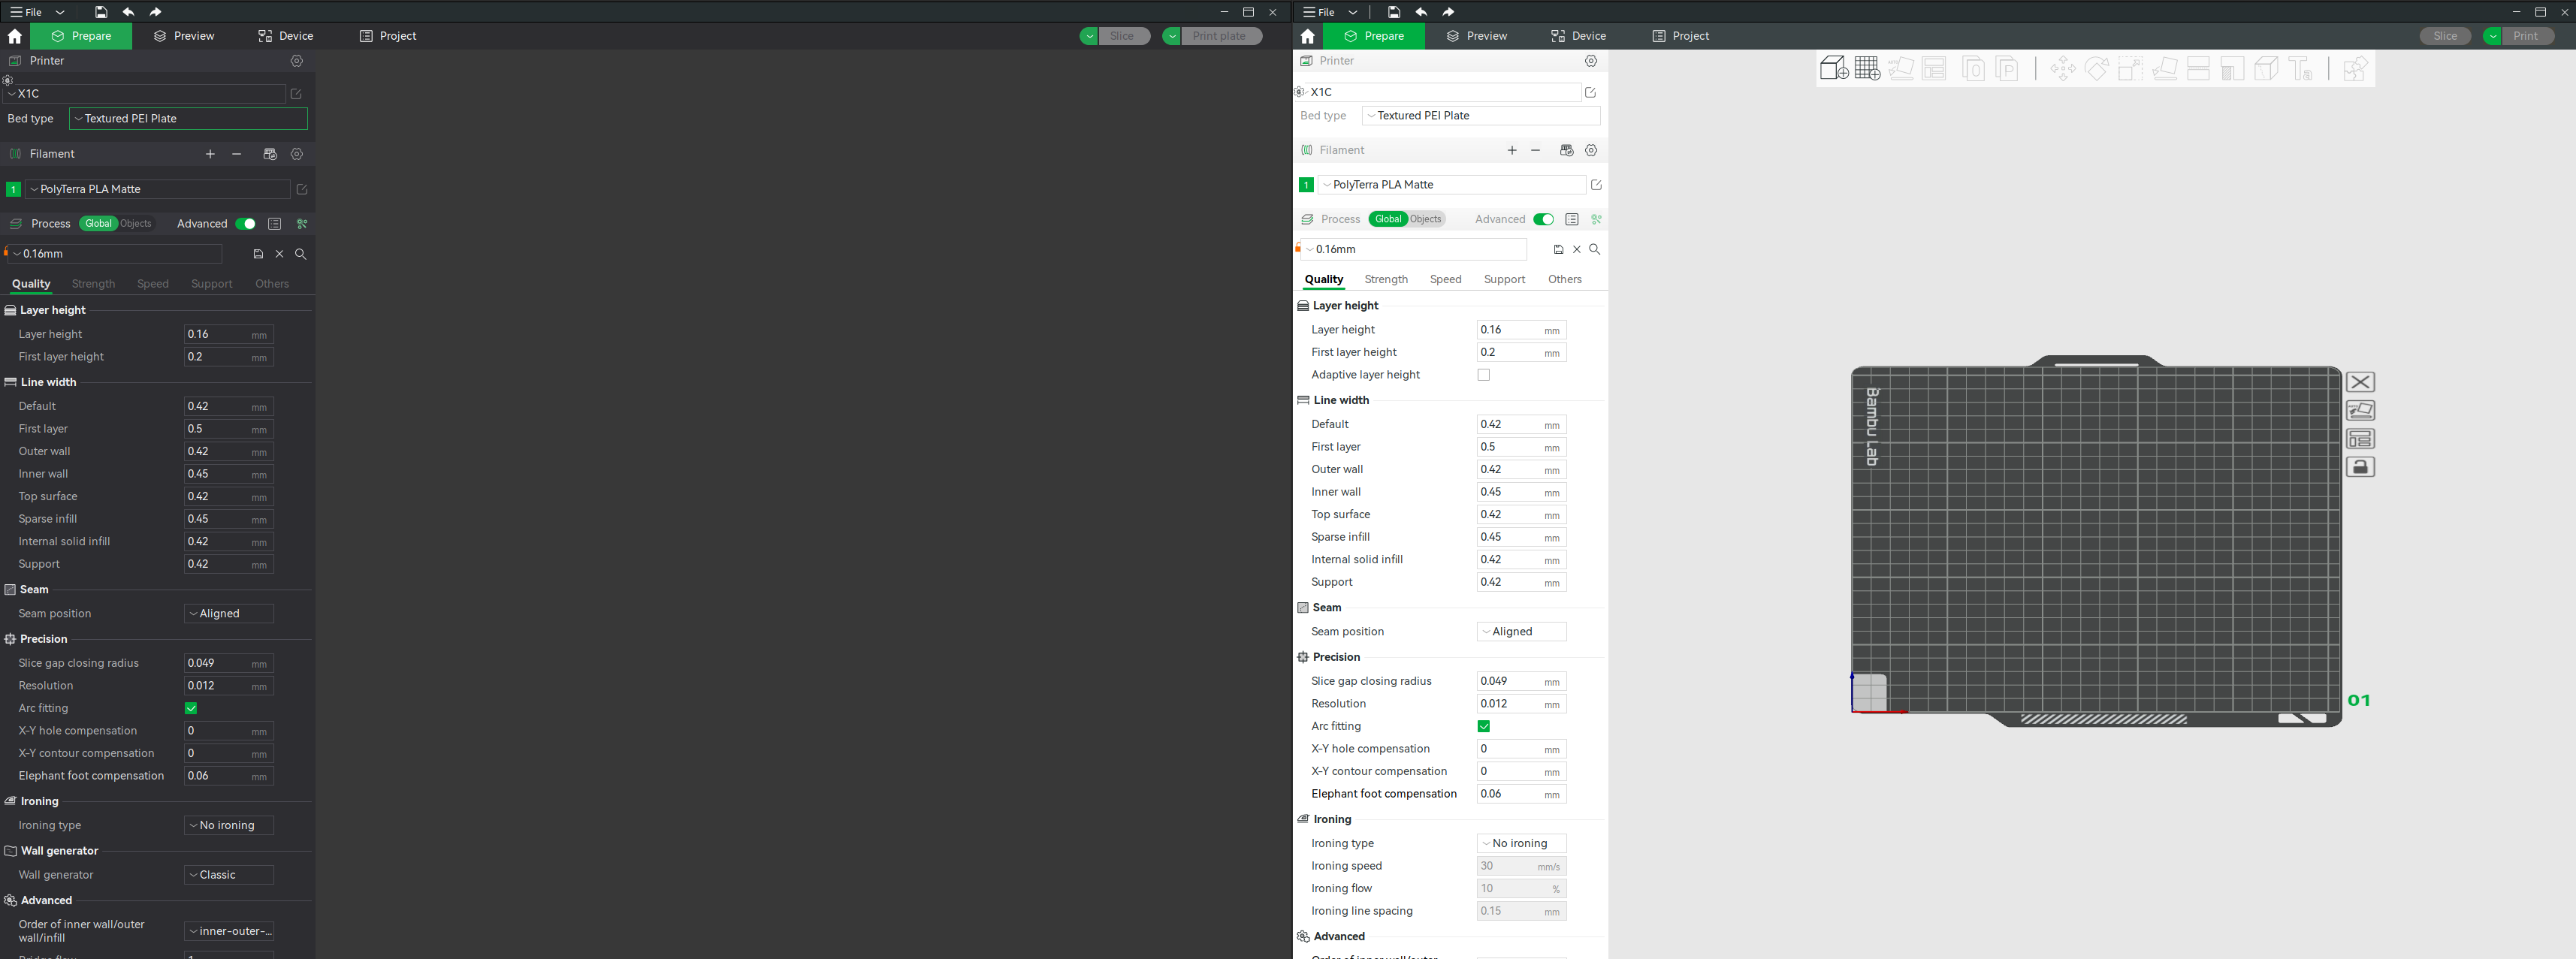Select the Move tool
This screenshot has width=2576, height=959.
pos(2062,68)
